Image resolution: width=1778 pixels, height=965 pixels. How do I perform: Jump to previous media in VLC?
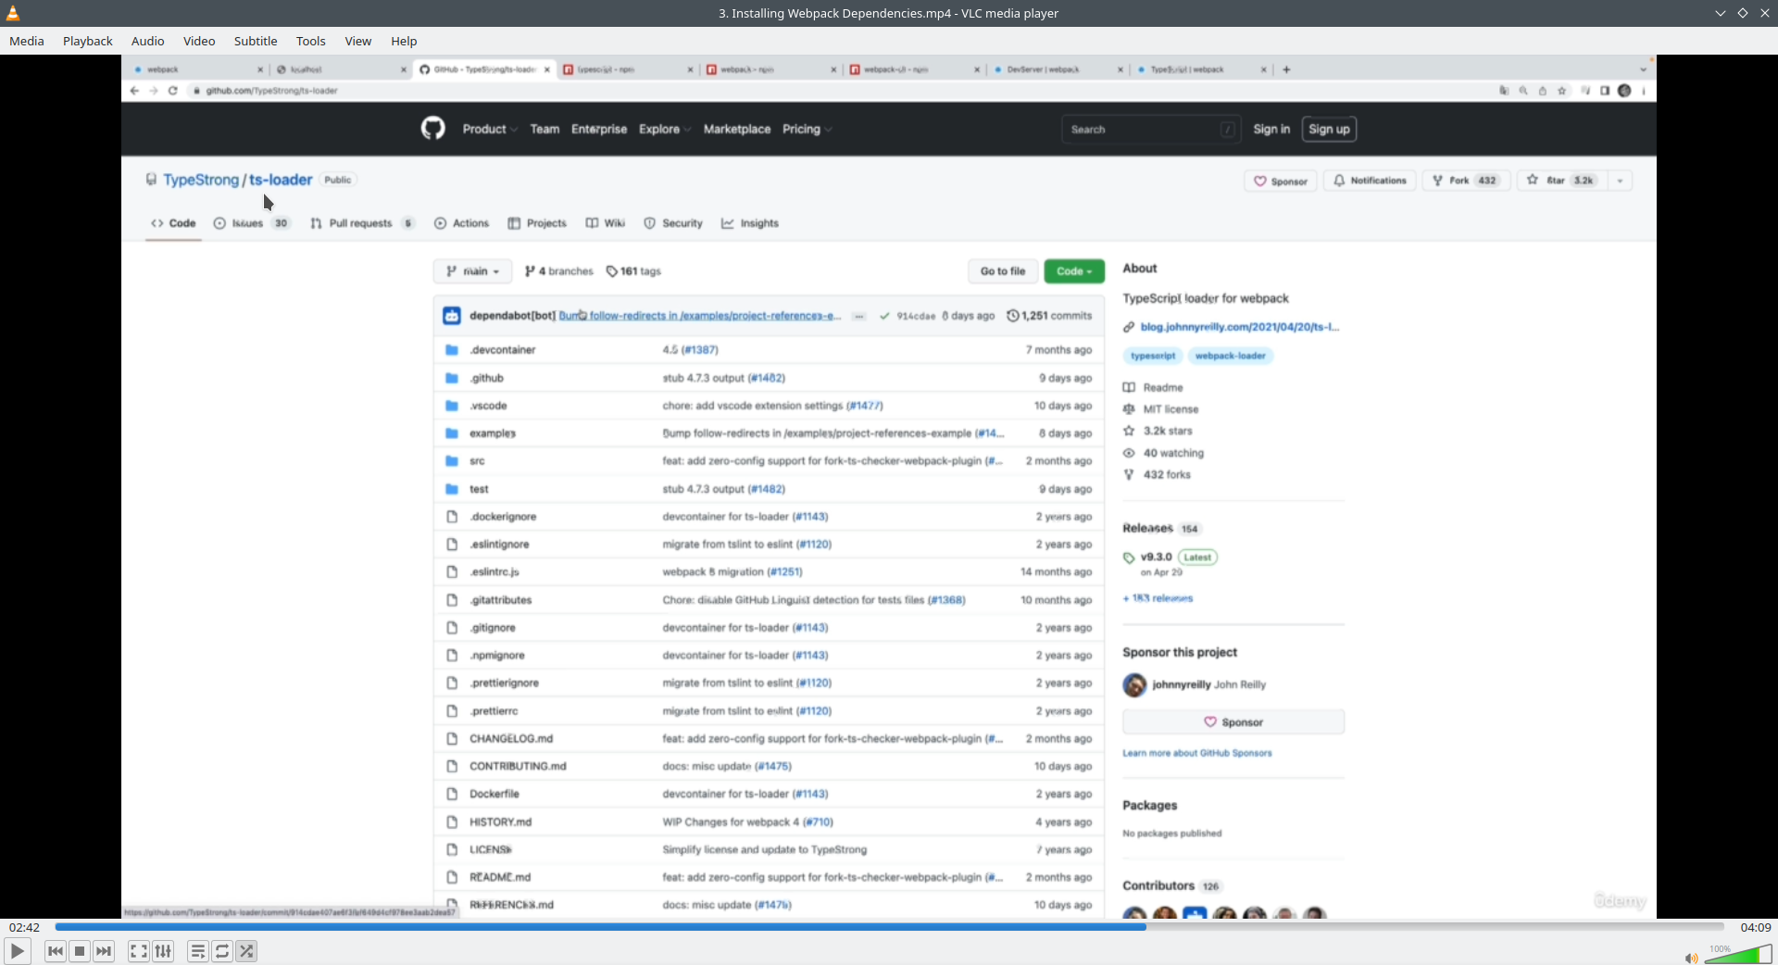pos(56,951)
